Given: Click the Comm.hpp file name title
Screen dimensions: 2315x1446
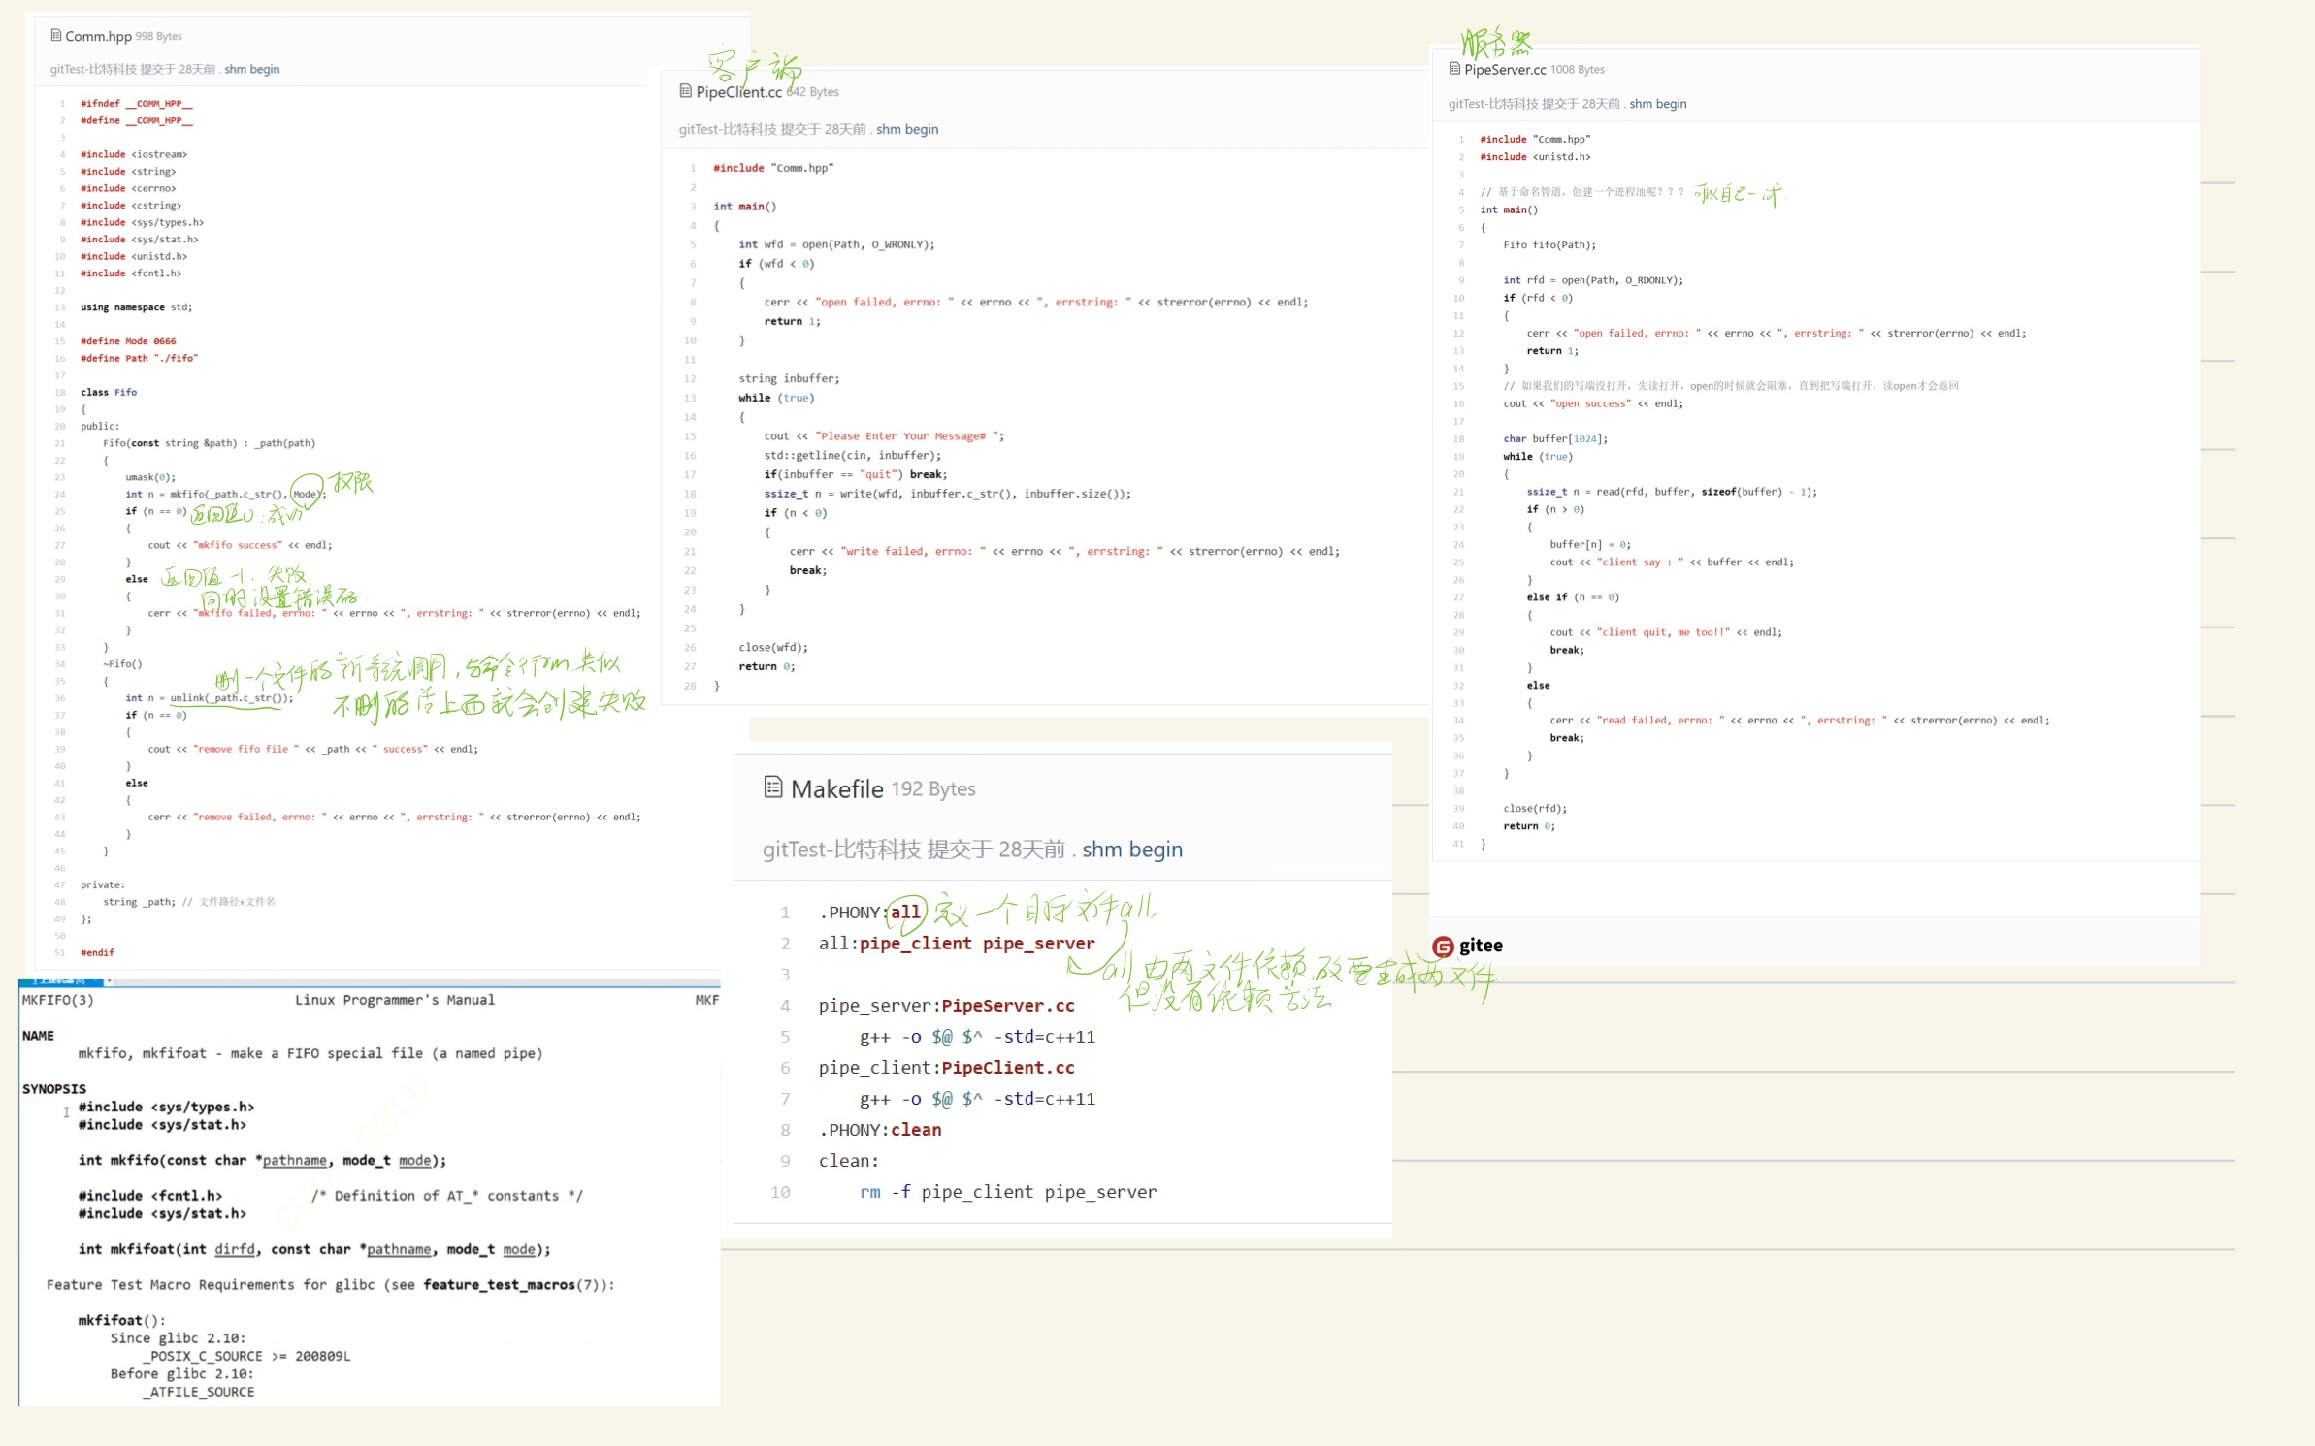Looking at the screenshot, I should [98, 37].
